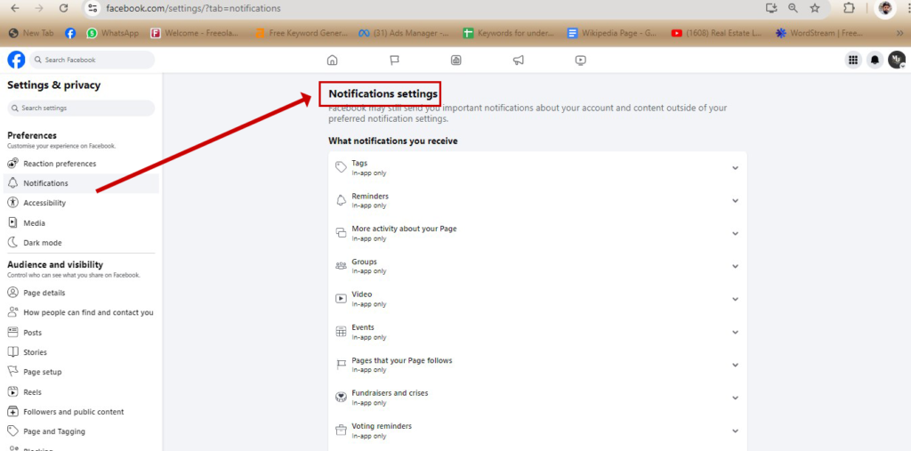
Task: Open the Facebook bookmark shortcut icon
Action: 70,34
